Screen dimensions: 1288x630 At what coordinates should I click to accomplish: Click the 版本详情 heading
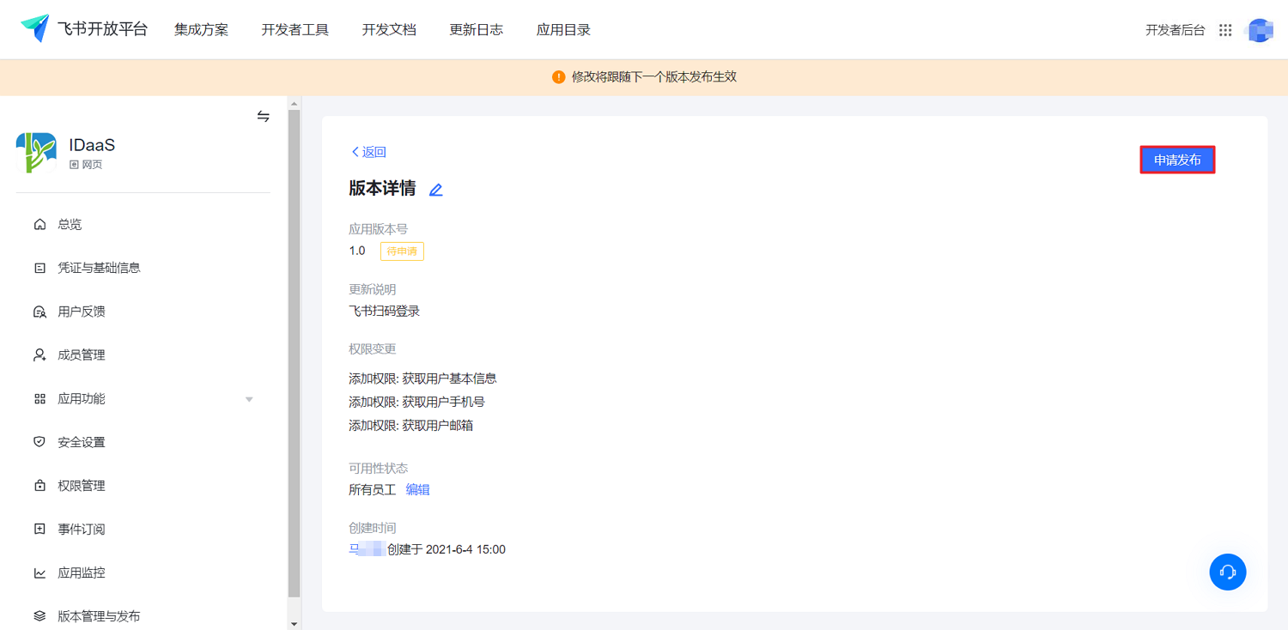tap(382, 189)
